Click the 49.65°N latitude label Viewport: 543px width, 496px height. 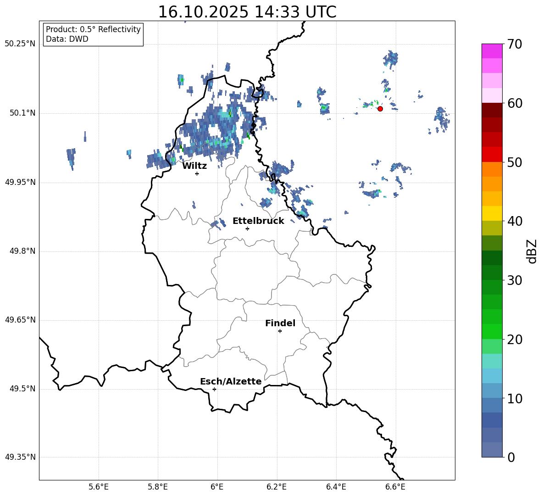tap(20, 320)
